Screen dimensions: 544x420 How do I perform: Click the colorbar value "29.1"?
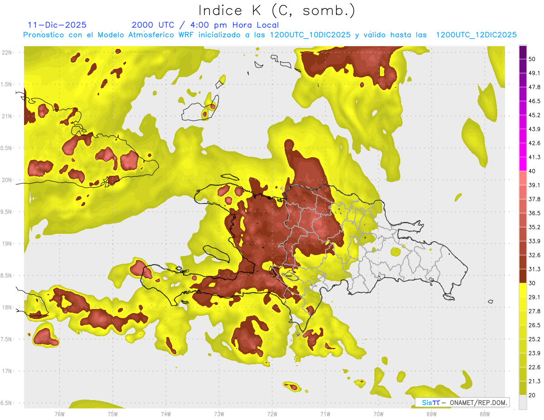coord(534,297)
